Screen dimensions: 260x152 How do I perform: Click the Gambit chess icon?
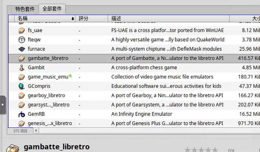pyautogui.click(x=21, y=68)
